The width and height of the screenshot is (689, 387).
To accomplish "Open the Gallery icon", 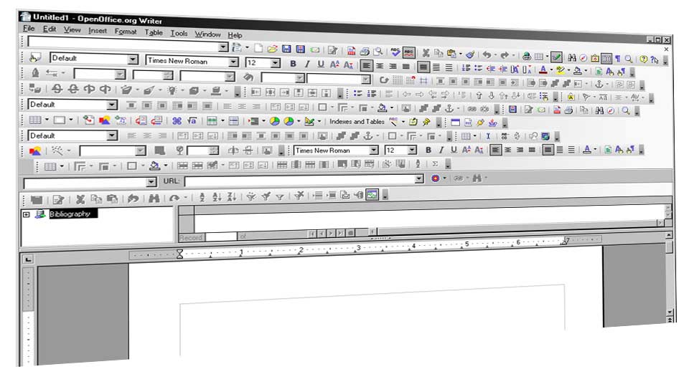I will 595,58.
